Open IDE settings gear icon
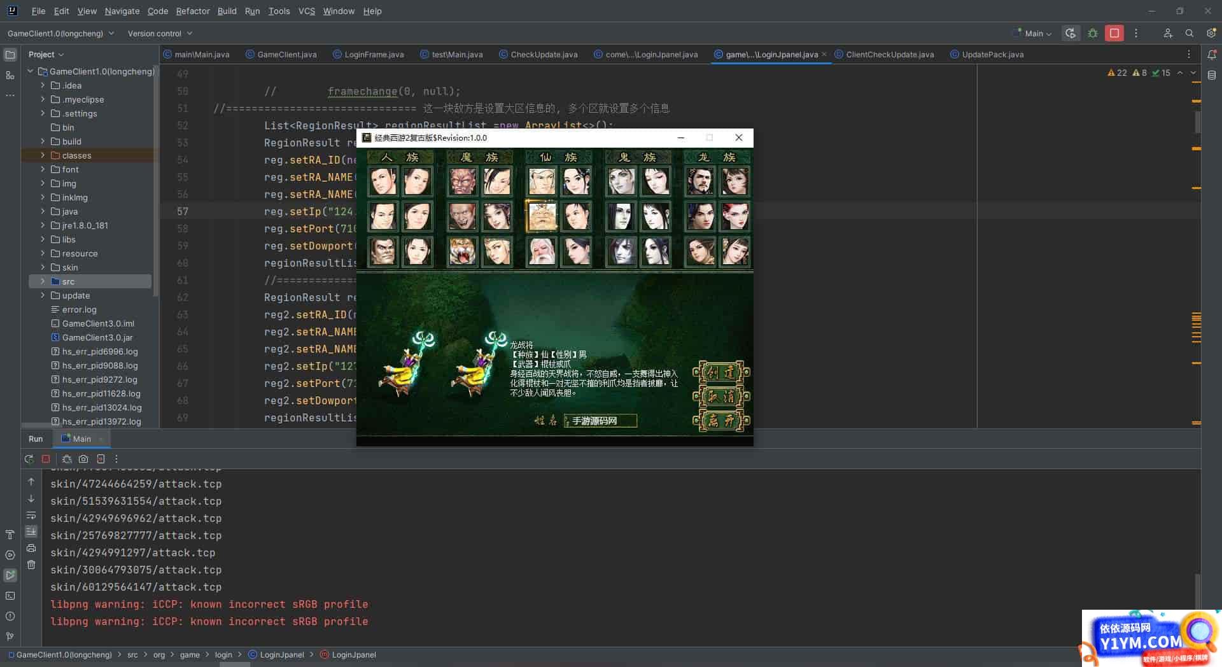Screen dimensions: 1222x667 [1211, 33]
